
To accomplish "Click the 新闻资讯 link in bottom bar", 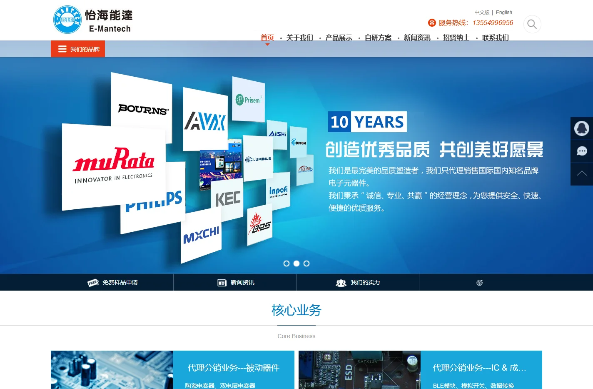I will click(x=242, y=282).
